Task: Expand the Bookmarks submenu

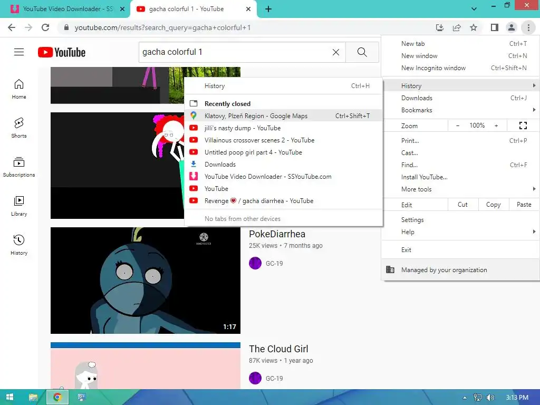Action: (x=461, y=110)
